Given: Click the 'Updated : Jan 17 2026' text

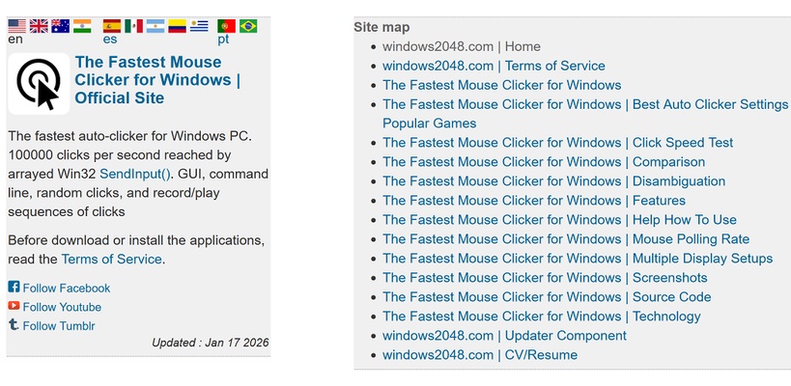Looking at the screenshot, I should click(211, 343).
